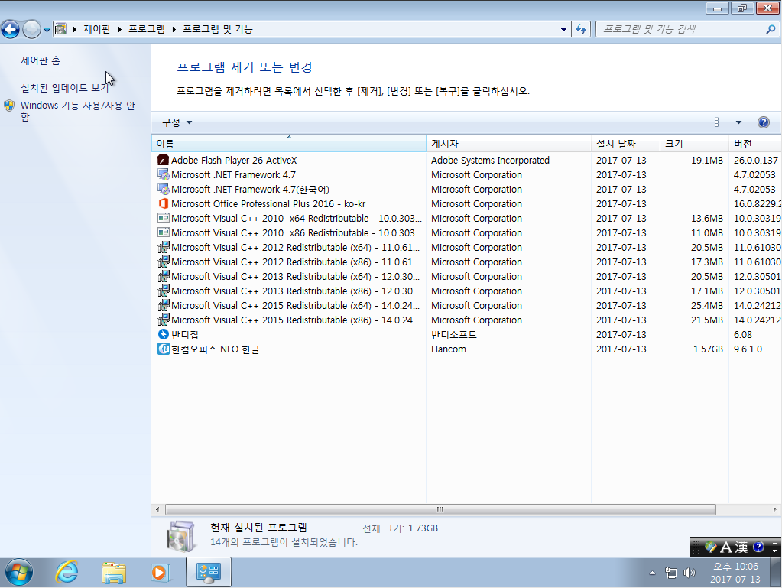Image resolution: width=782 pixels, height=588 pixels.
Task: Click the blue help question mark icon
Action: (763, 122)
